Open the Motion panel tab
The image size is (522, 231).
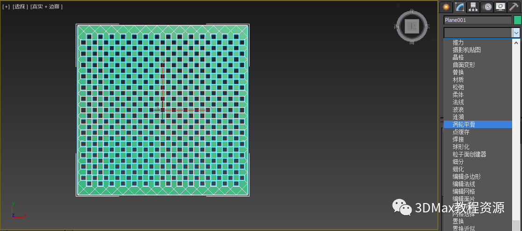486,7
